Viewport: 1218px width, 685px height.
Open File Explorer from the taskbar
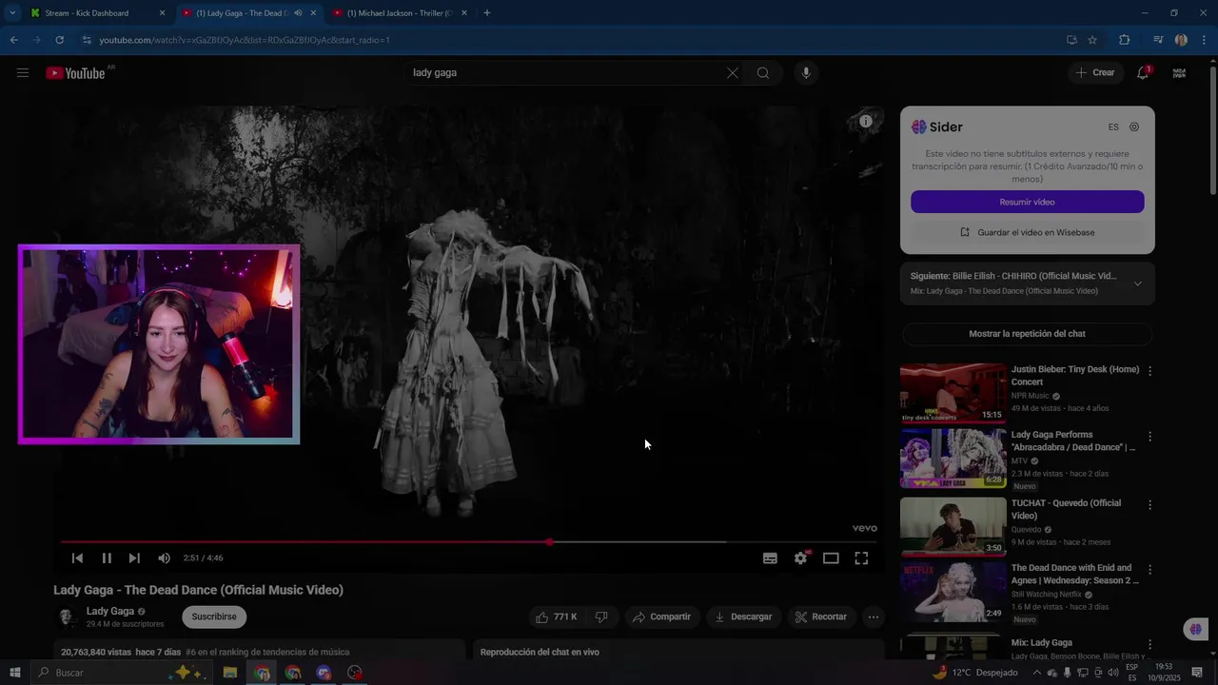coord(229,673)
